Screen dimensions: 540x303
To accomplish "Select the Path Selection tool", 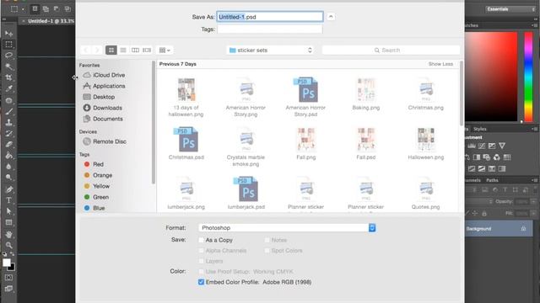I will 9,211.
